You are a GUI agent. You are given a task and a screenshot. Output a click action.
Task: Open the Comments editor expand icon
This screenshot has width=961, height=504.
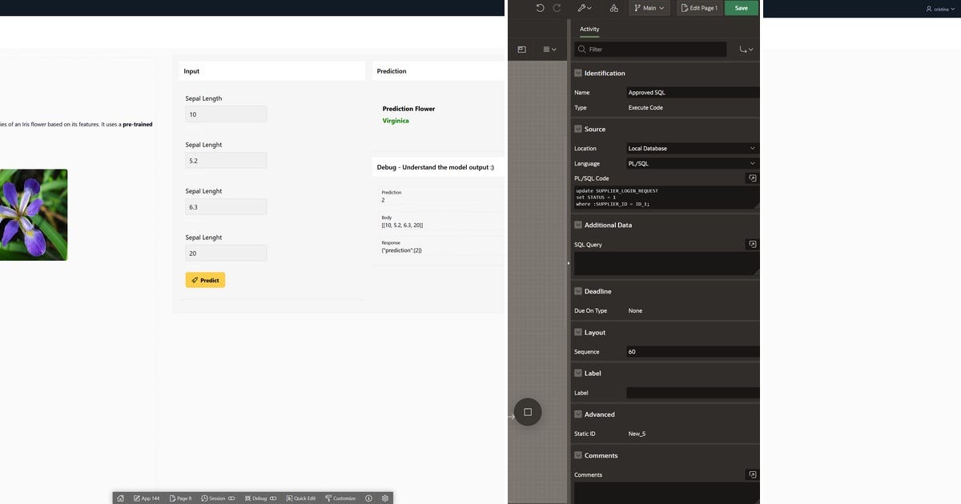[751, 474]
